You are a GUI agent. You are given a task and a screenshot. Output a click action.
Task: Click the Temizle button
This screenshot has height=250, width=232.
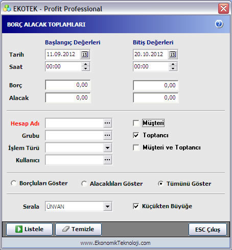[78, 229]
